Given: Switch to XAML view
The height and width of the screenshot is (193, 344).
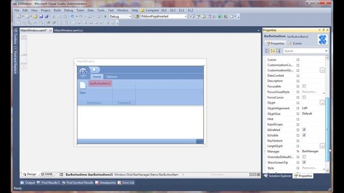Looking at the screenshot, I should point(47,174).
